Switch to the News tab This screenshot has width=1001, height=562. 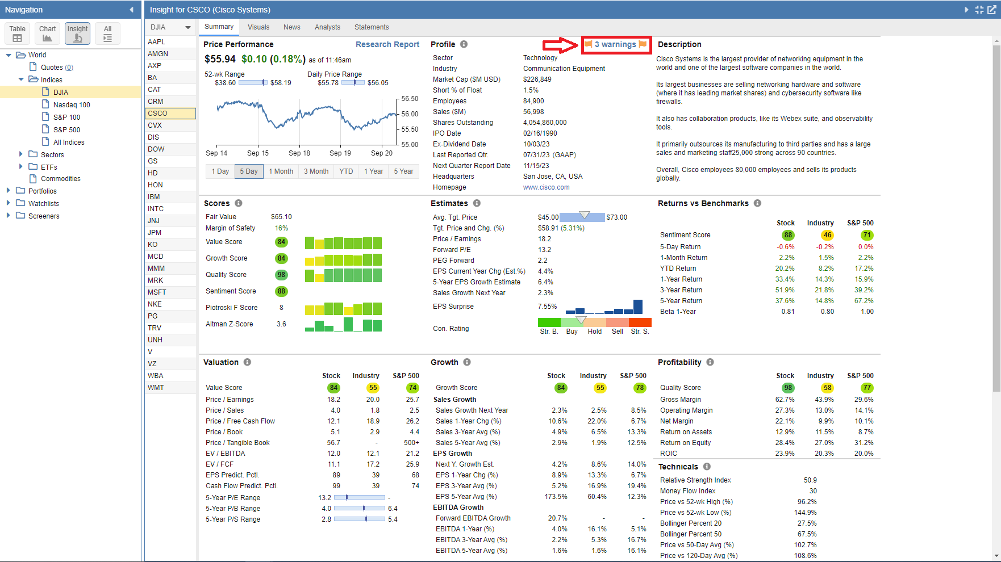292,27
